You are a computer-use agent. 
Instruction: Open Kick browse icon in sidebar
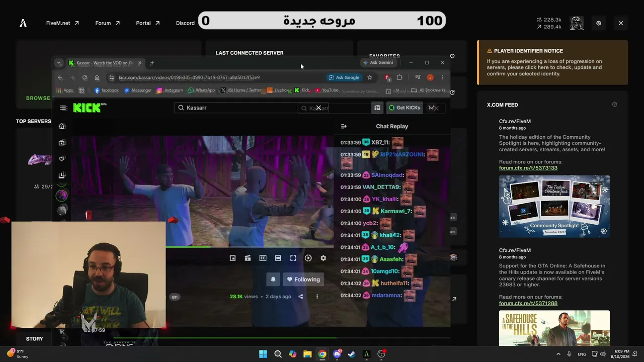pyautogui.click(x=62, y=143)
